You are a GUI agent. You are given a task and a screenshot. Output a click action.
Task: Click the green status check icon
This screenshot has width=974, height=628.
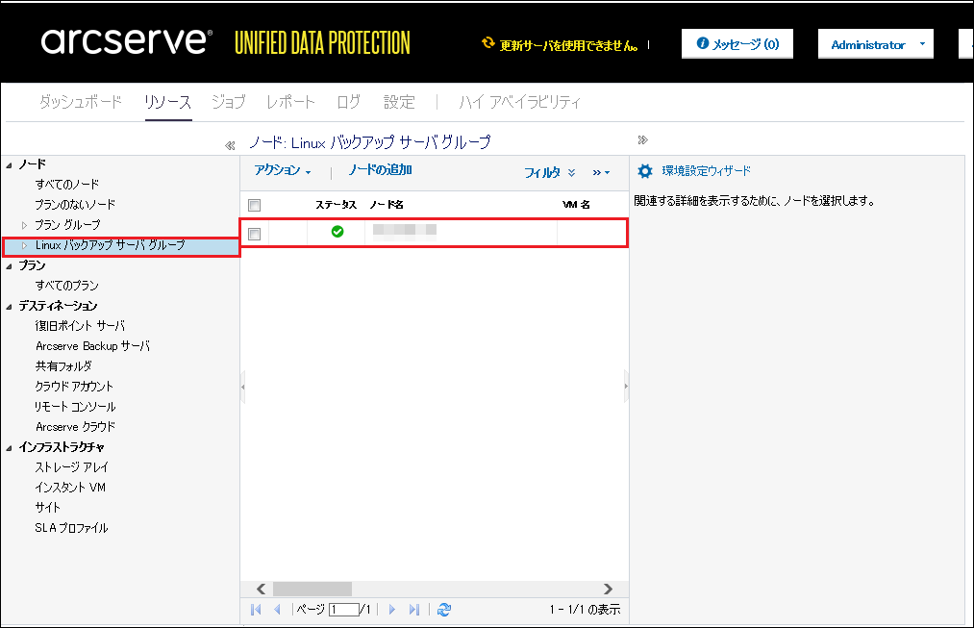(x=337, y=232)
